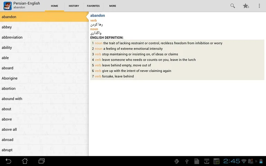Tap the Persian translation 'واگذاری'
Viewport: 266px width, 166px height.
pyautogui.click(x=96, y=33)
